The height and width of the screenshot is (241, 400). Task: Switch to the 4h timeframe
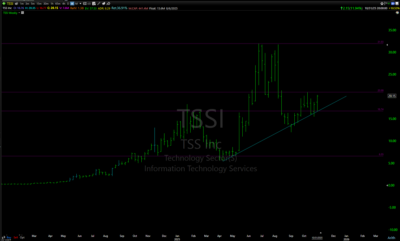(64, 4)
